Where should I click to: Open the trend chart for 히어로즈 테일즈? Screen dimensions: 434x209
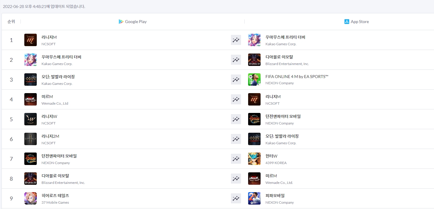(x=235, y=198)
